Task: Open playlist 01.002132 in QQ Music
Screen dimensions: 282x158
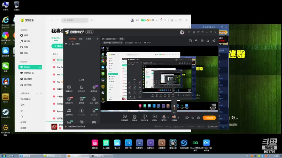Action: (25, 99)
